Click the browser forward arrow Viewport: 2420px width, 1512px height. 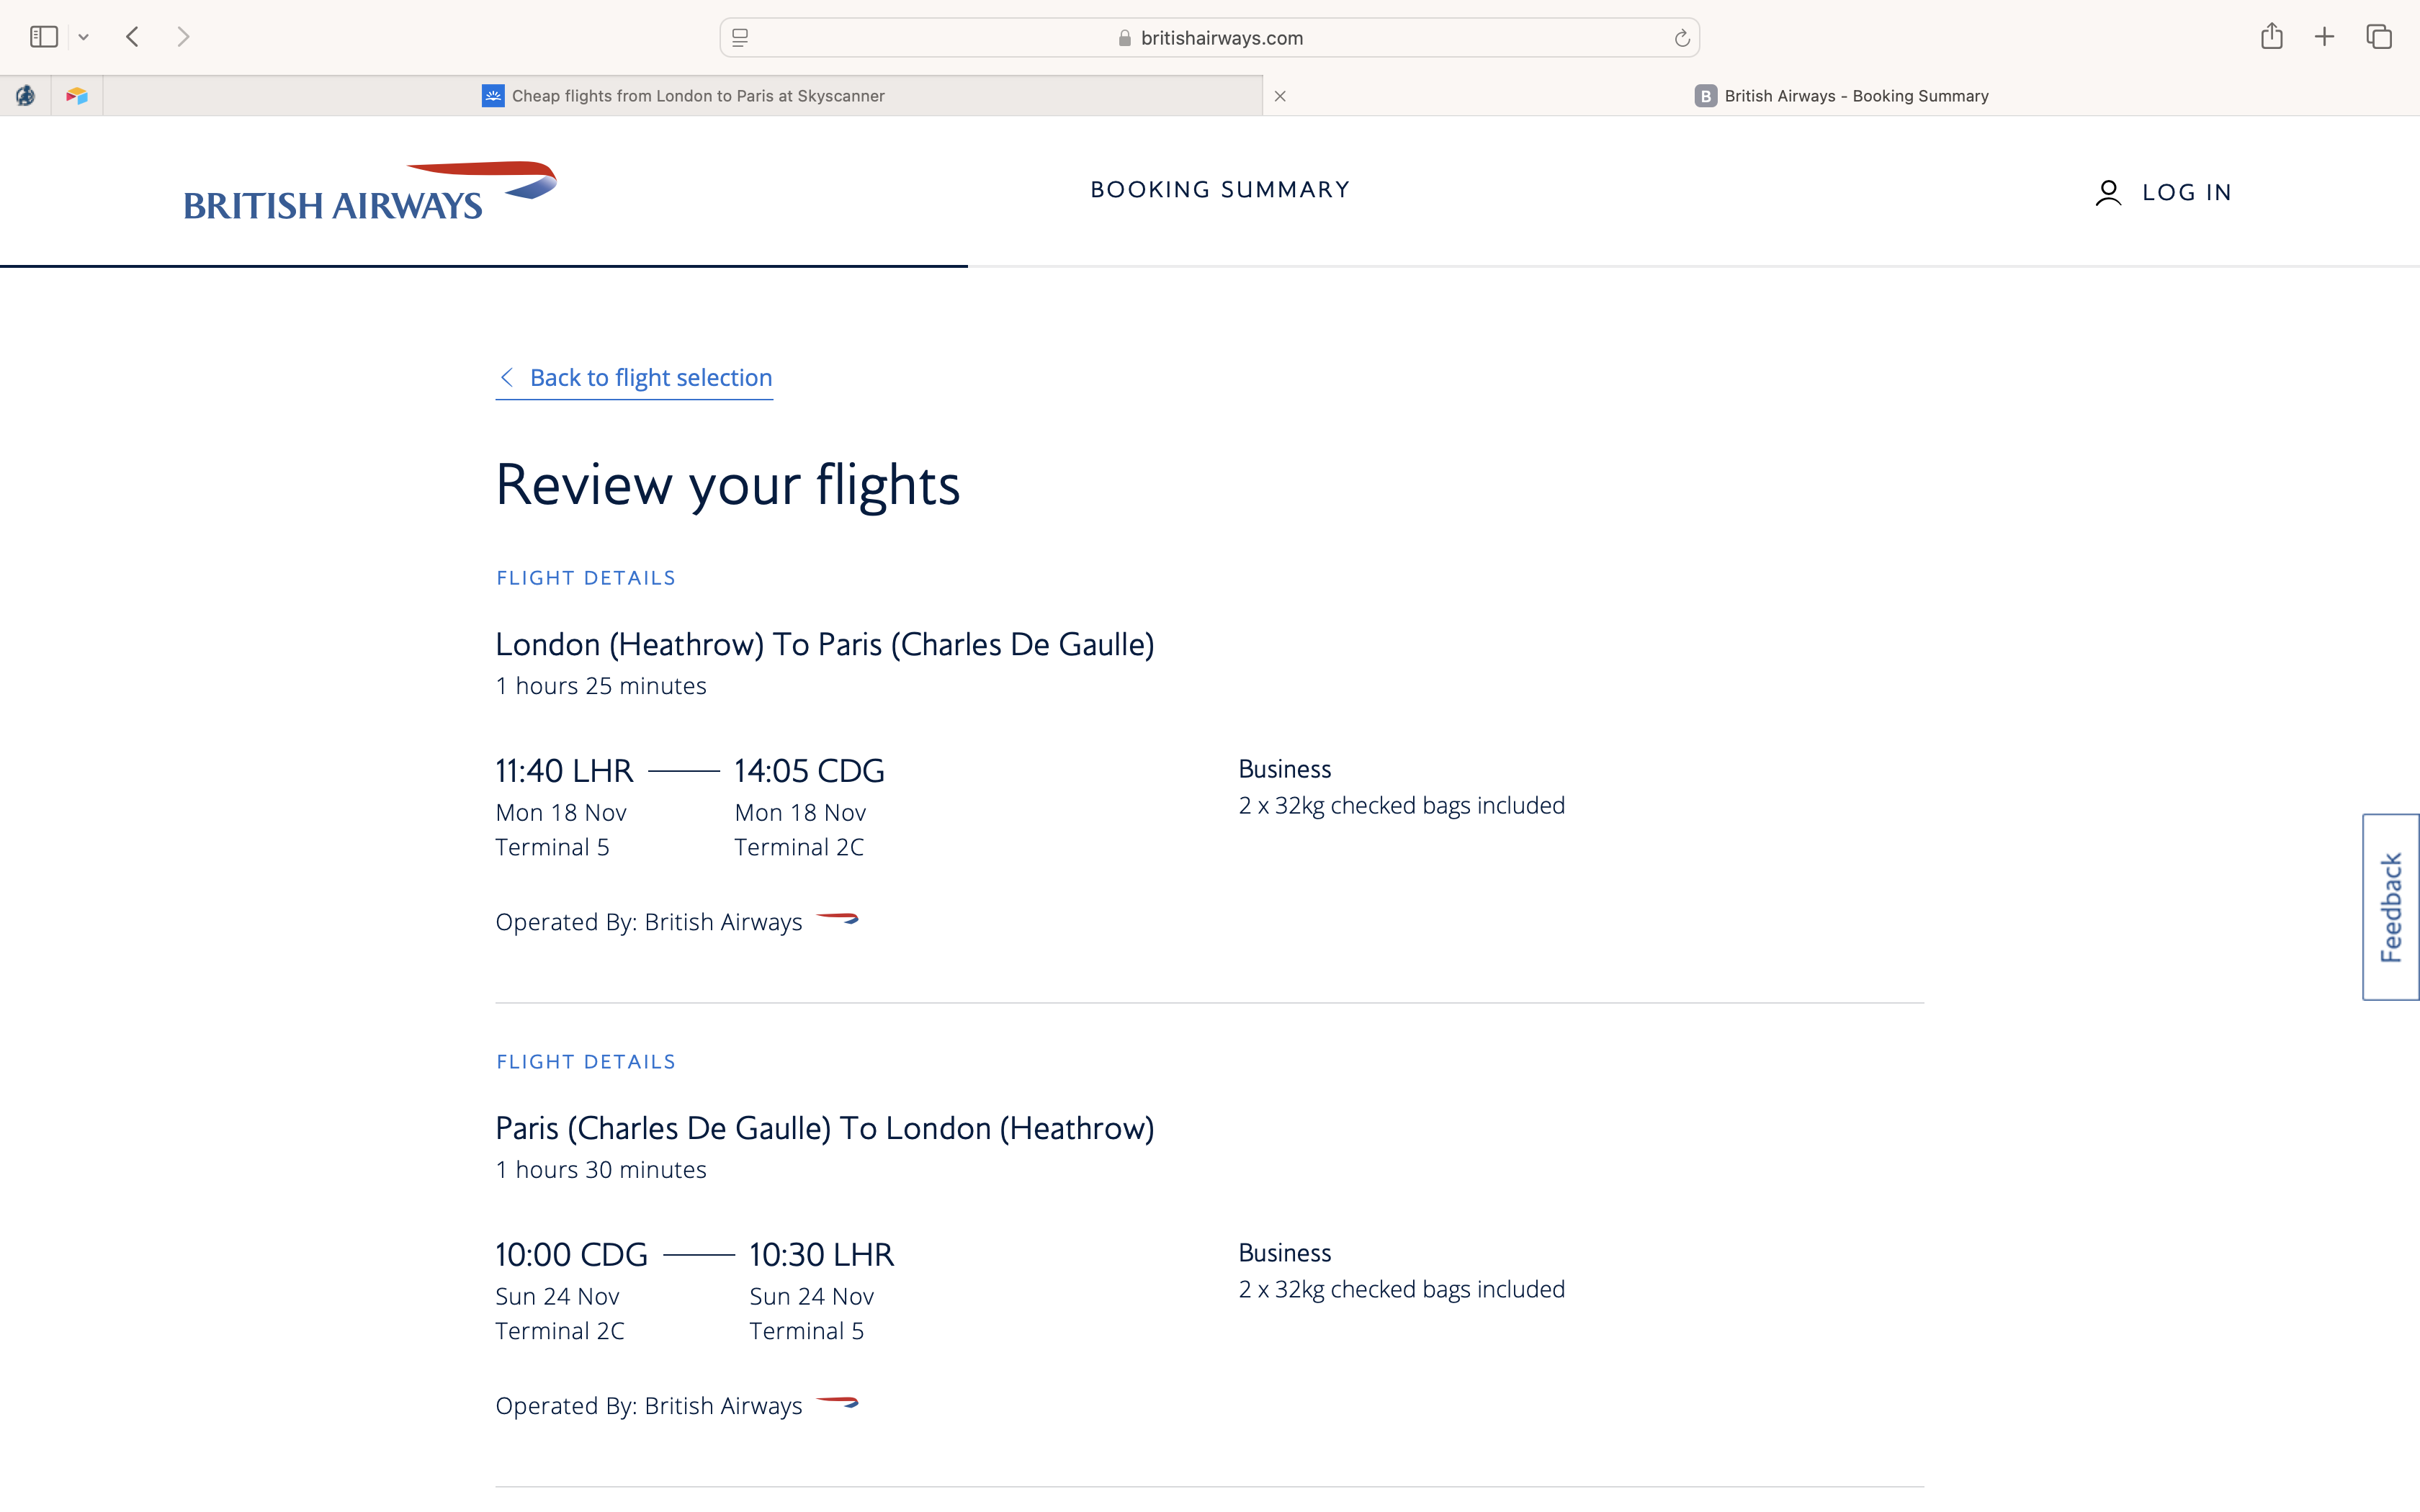[x=183, y=37]
